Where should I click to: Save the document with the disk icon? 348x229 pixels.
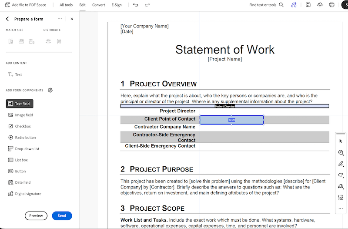tap(308, 5)
